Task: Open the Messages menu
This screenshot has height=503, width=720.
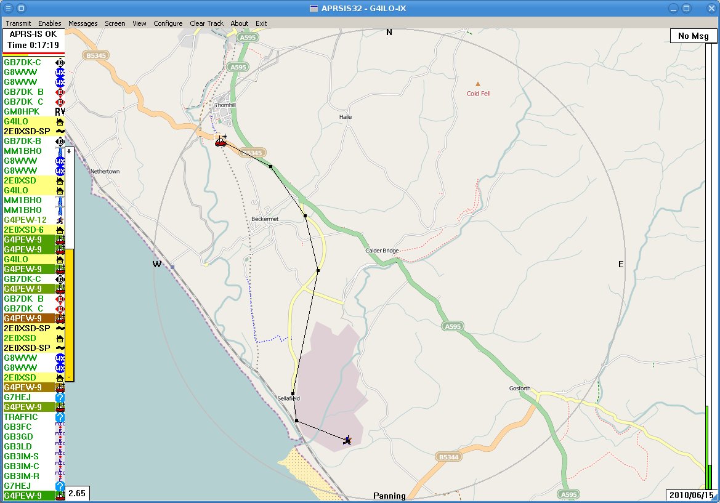Action: [x=83, y=23]
